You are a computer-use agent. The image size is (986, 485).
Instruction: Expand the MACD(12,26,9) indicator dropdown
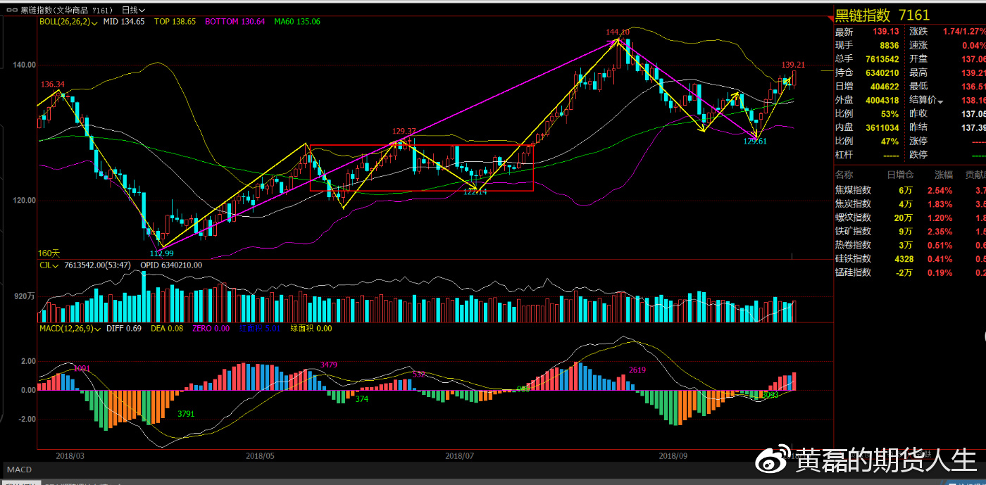coord(70,328)
